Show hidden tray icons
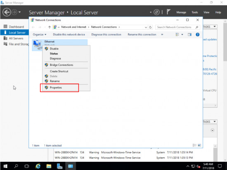Image resolution: width=227 pixels, height=170 pixels. coord(188,166)
